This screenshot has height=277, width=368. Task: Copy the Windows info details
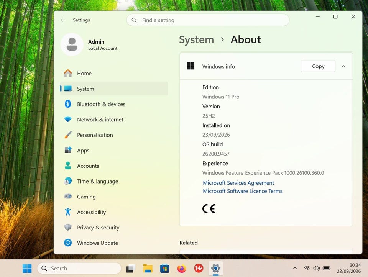coord(318,66)
